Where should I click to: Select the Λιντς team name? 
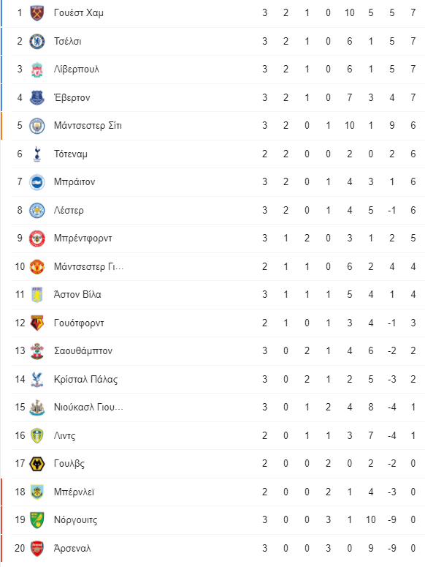64,436
